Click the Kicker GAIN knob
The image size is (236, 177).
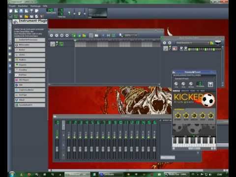pos(211,116)
